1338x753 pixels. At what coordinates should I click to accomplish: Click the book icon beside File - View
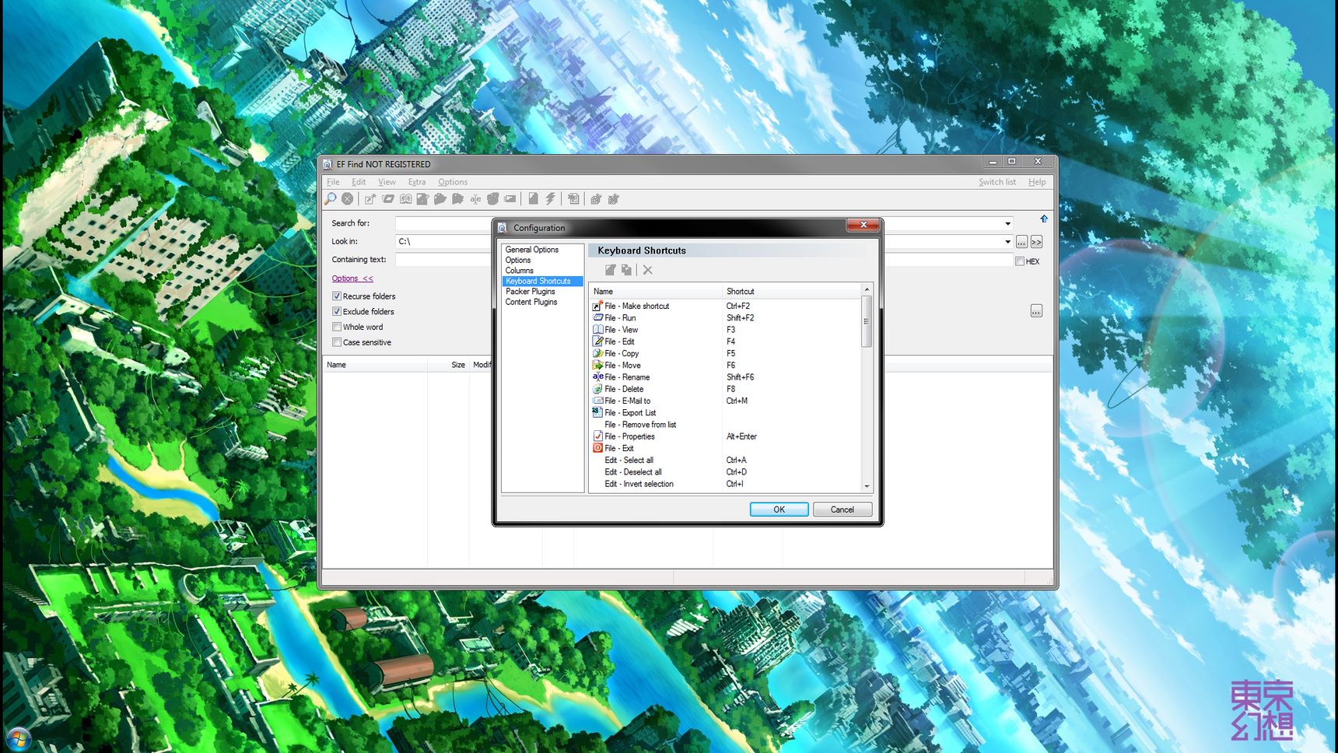[597, 330]
